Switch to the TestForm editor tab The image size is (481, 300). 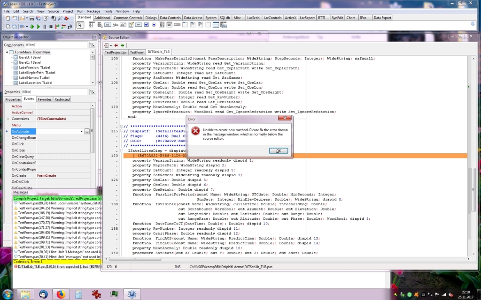pyautogui.click(x=137, y=52)
